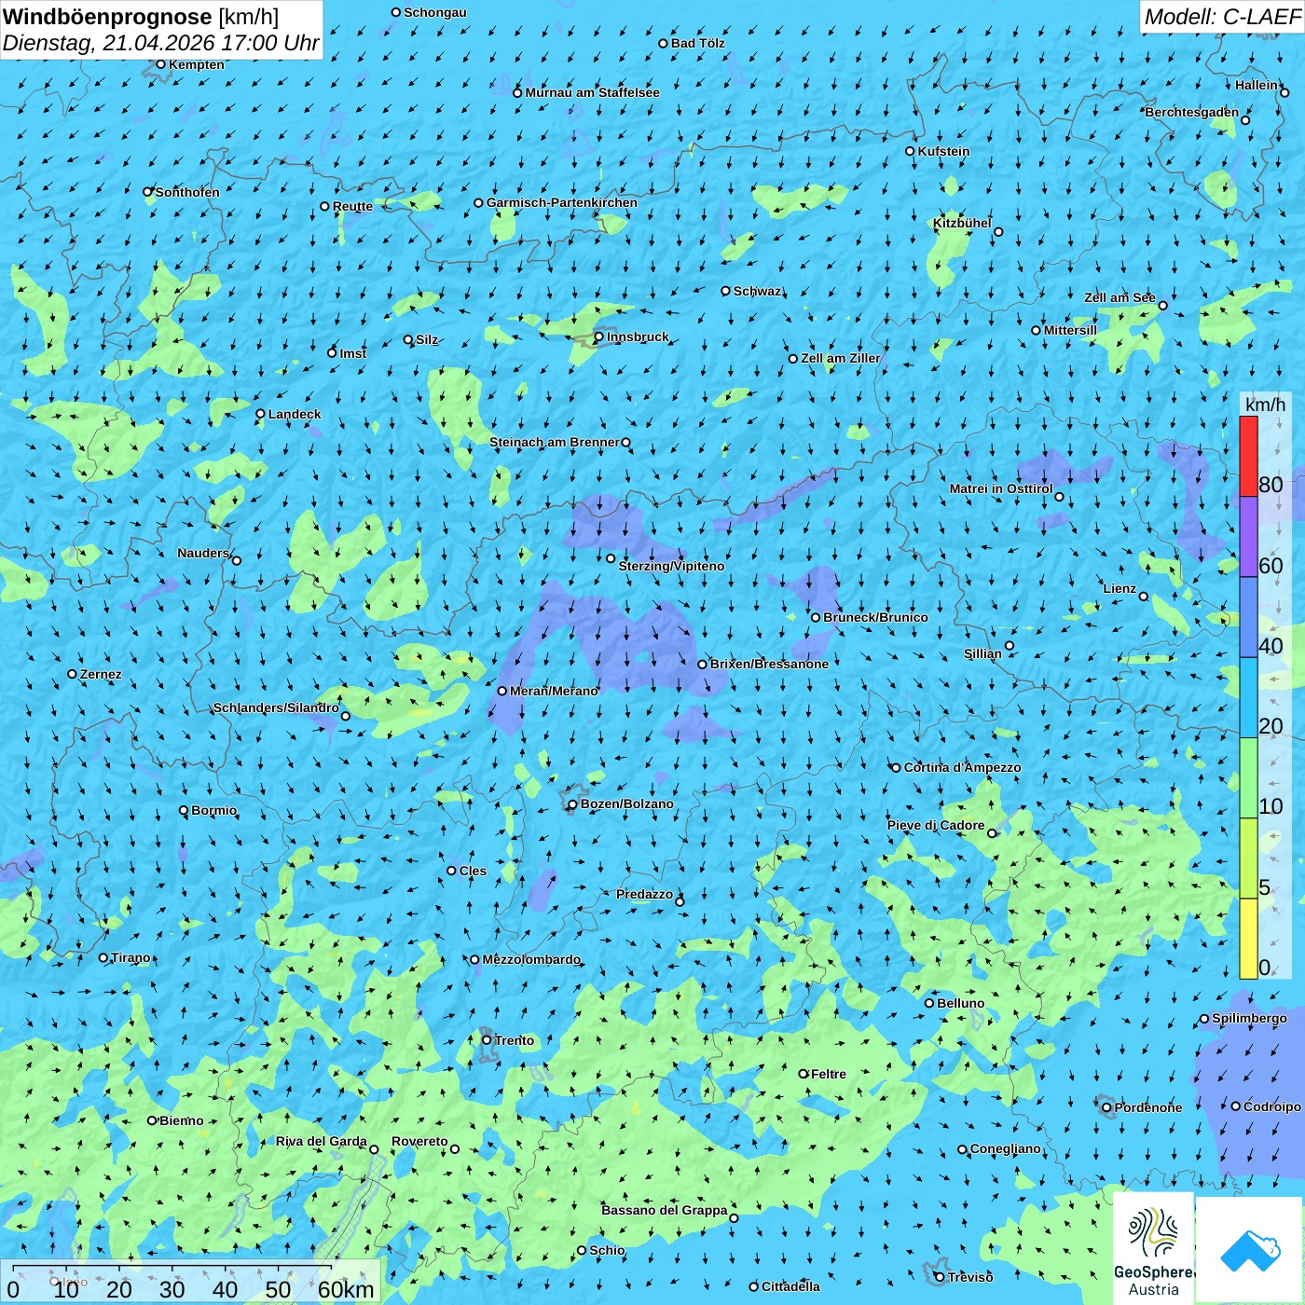This screenshot has width=1305, height=1305.
Task: Click the yellow legend color 0-5
Action: 1248,939
